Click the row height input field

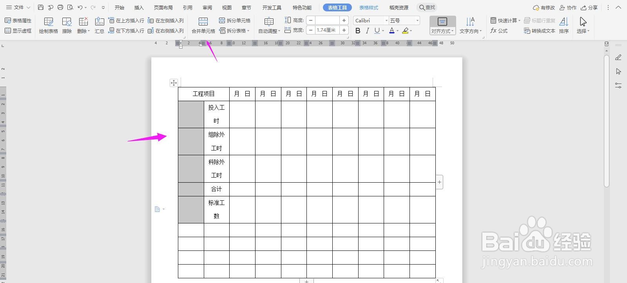[x=327, y=20]
